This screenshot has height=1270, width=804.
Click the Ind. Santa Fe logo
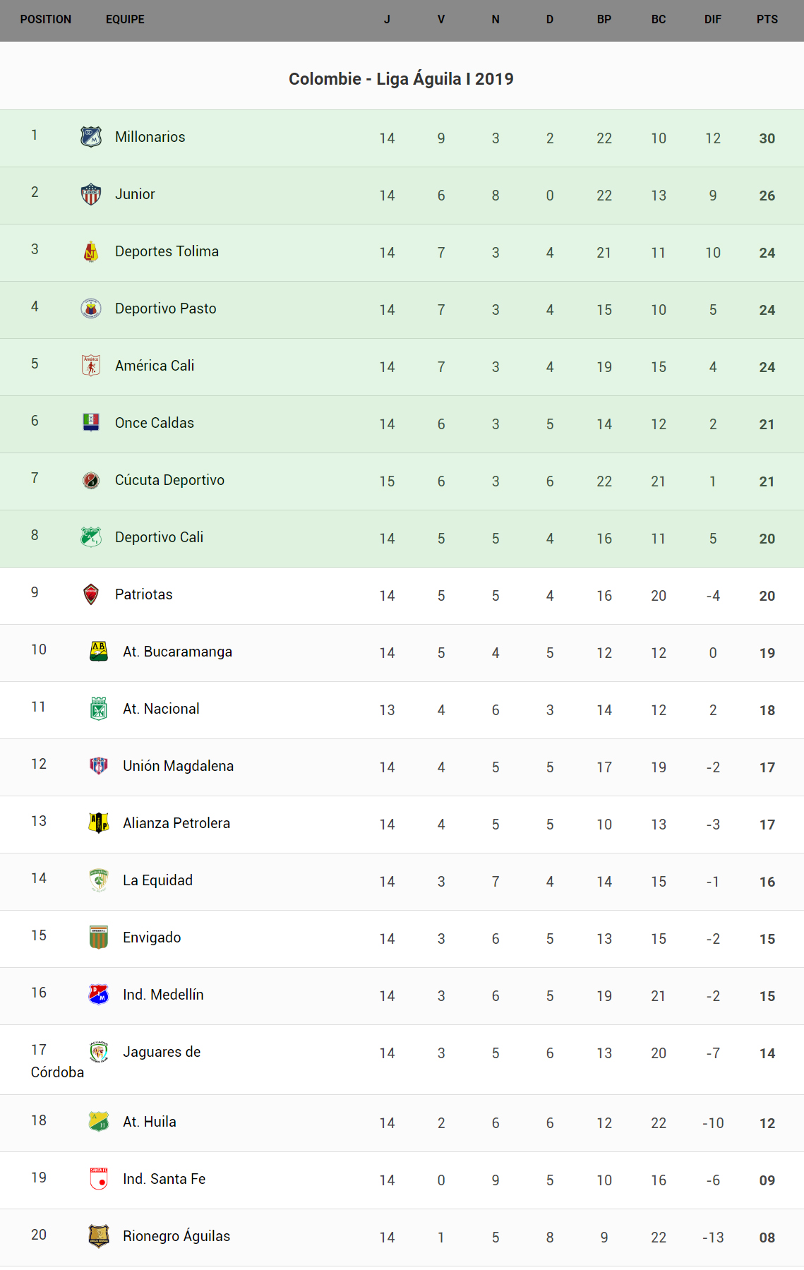tap(99, 1179)
